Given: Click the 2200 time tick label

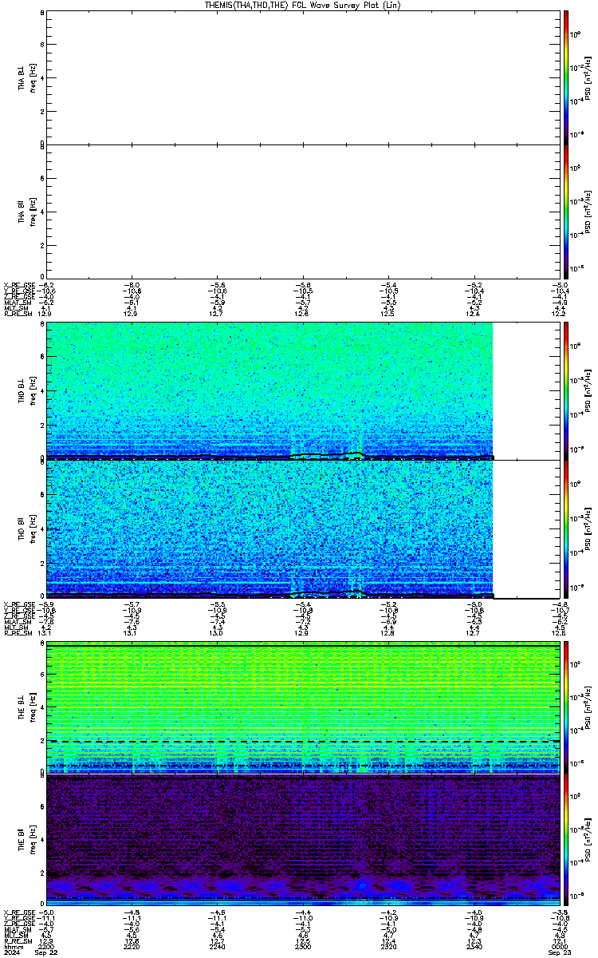Looking at the screenshot, I should point(46,946).
